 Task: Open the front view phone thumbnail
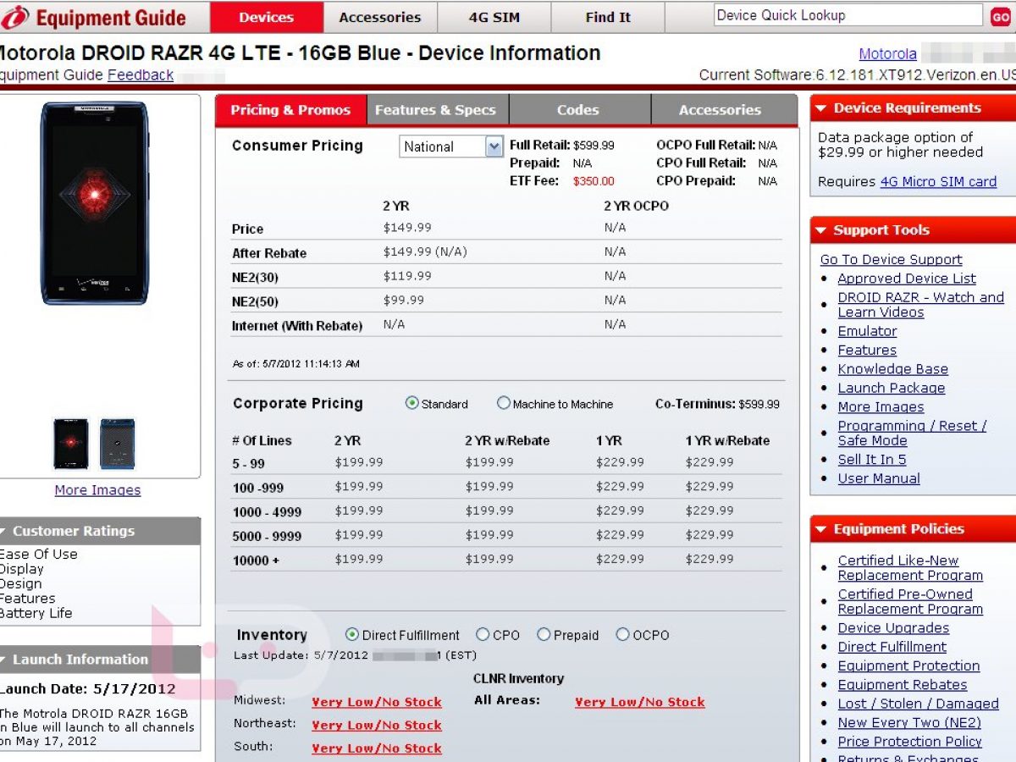pyautogui.click(x=71, y=444)
